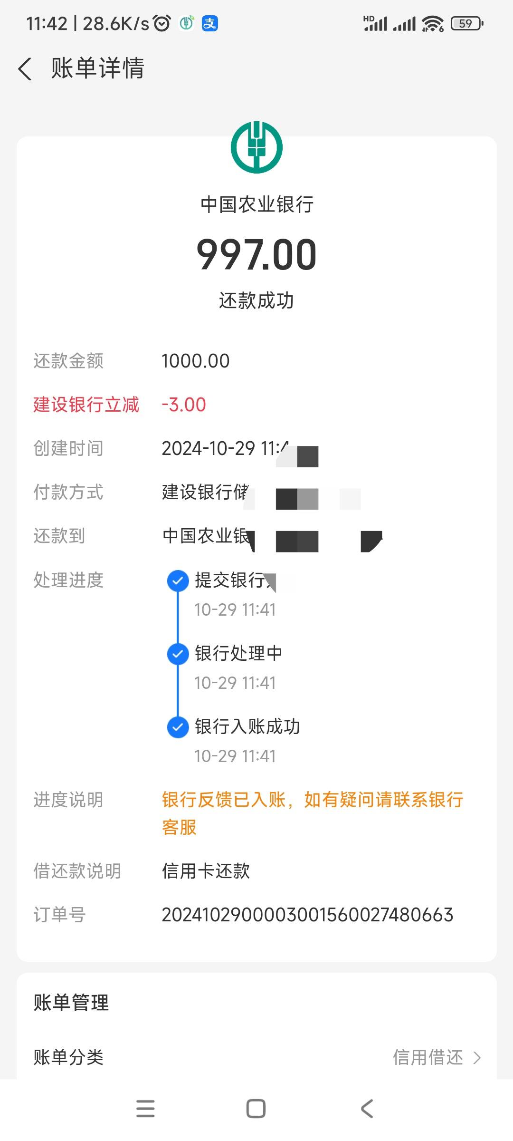The width and height of the screenshot is (513, 1141).
Task: Tap the 账单管理 section header
Action: click(71, 1003)
